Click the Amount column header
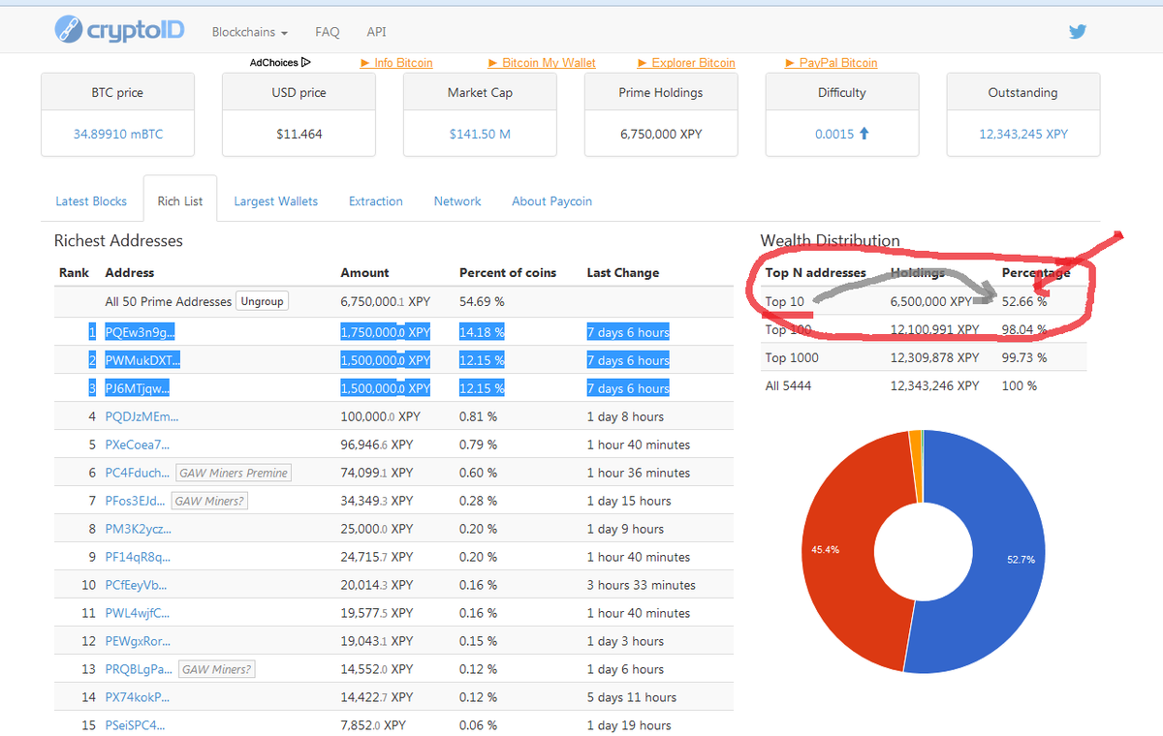 coord(364,273)
